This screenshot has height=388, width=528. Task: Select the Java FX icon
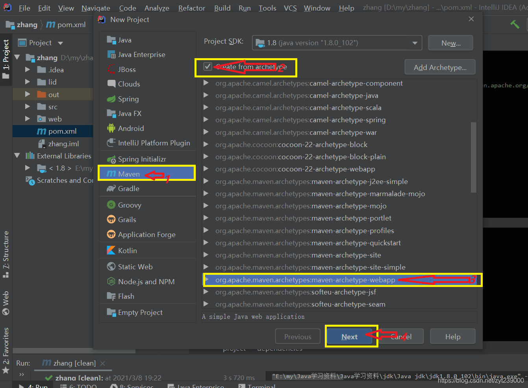pyautogui.click(x=111, y=114)
